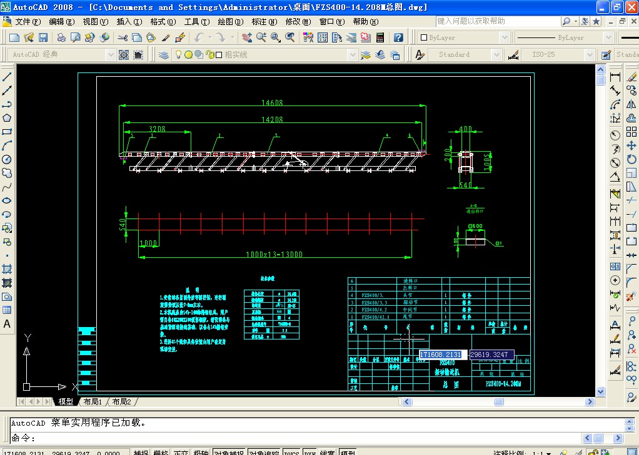Select the Polygon draw tool
The width and height of the screenshot is (639, 455).
pyautogui.click(x=8, y=118)
